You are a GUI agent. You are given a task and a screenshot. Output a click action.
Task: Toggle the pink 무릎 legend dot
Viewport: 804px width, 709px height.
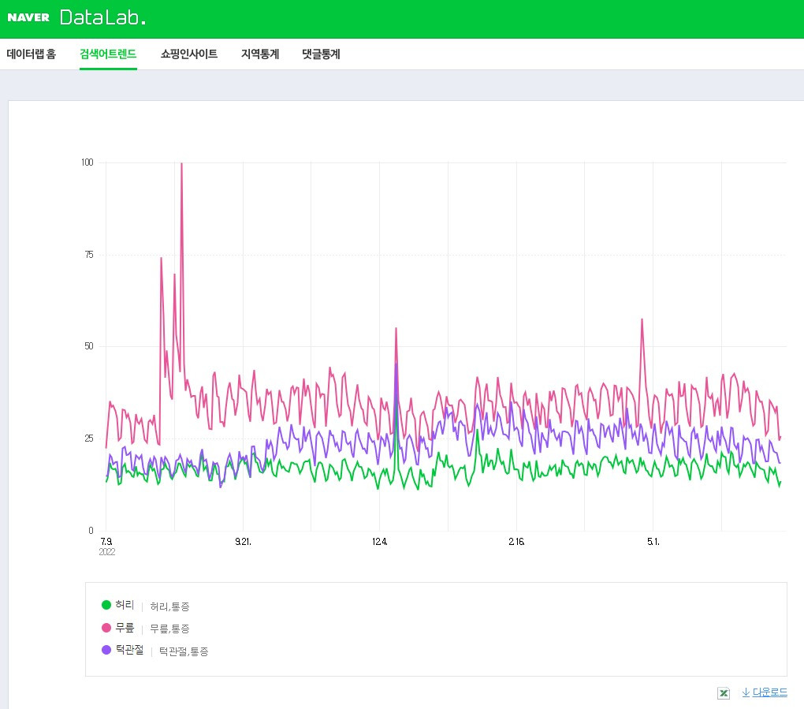click(x=106, y=628)
